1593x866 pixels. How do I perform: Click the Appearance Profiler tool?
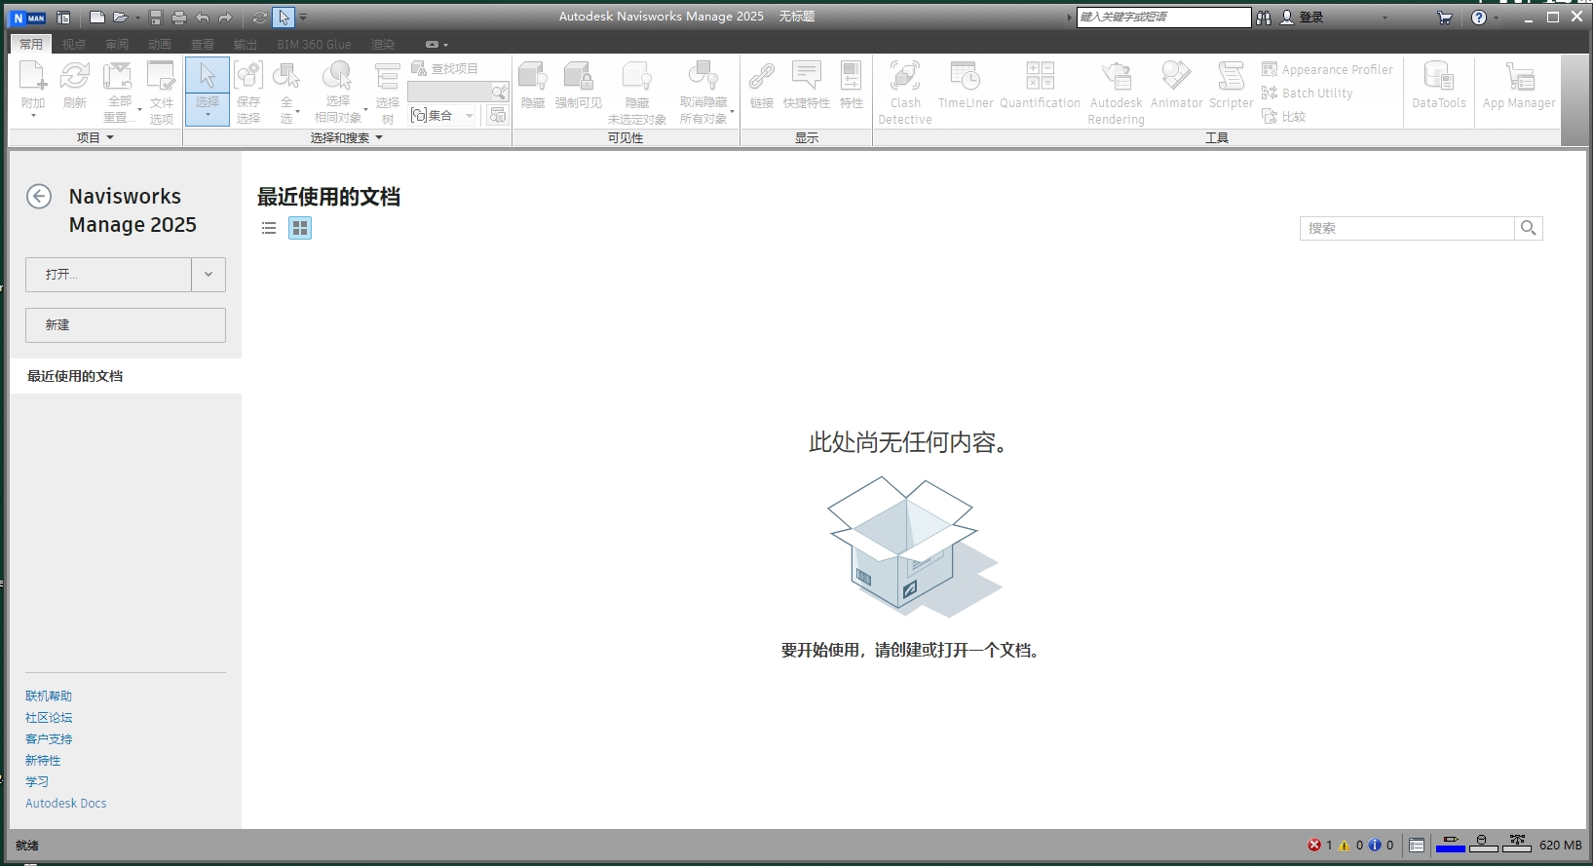1327,69
